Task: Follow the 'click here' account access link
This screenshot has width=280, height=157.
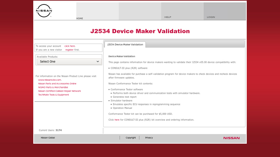Action: coord(70,46)
